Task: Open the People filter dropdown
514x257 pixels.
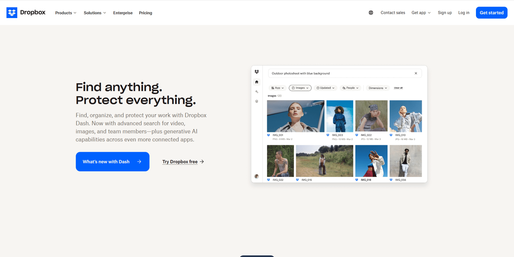Action: [350, 88]
